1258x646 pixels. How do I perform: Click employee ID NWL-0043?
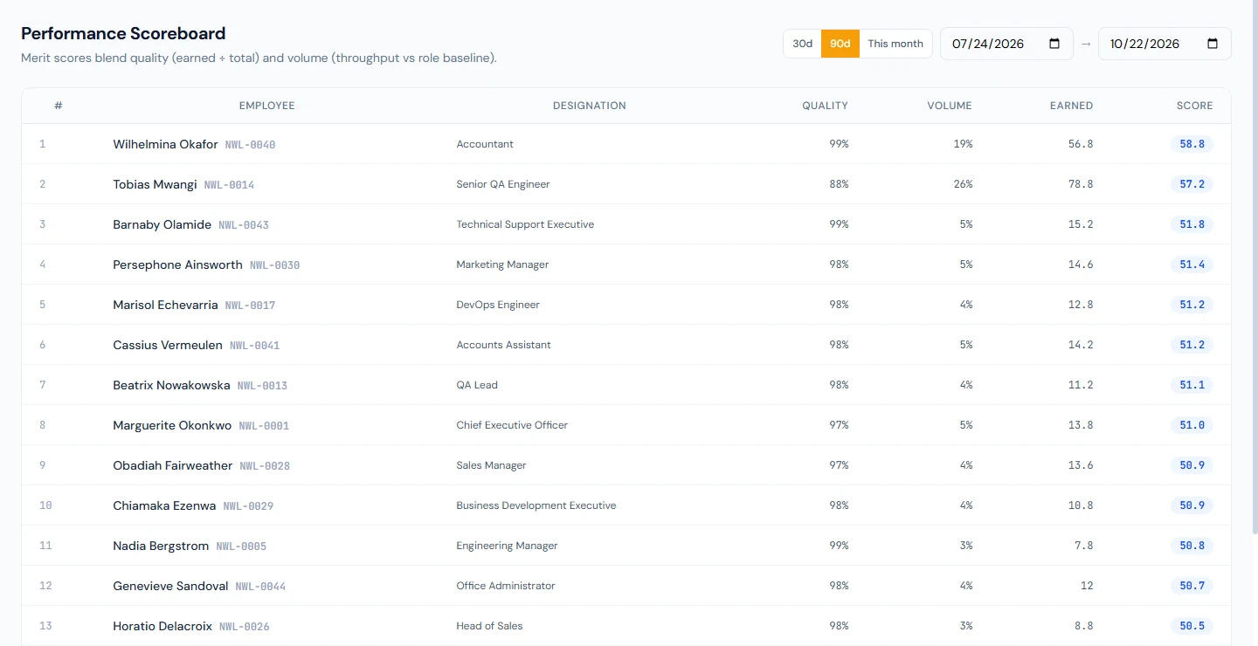pyautogui.click(x=244, y=225)
